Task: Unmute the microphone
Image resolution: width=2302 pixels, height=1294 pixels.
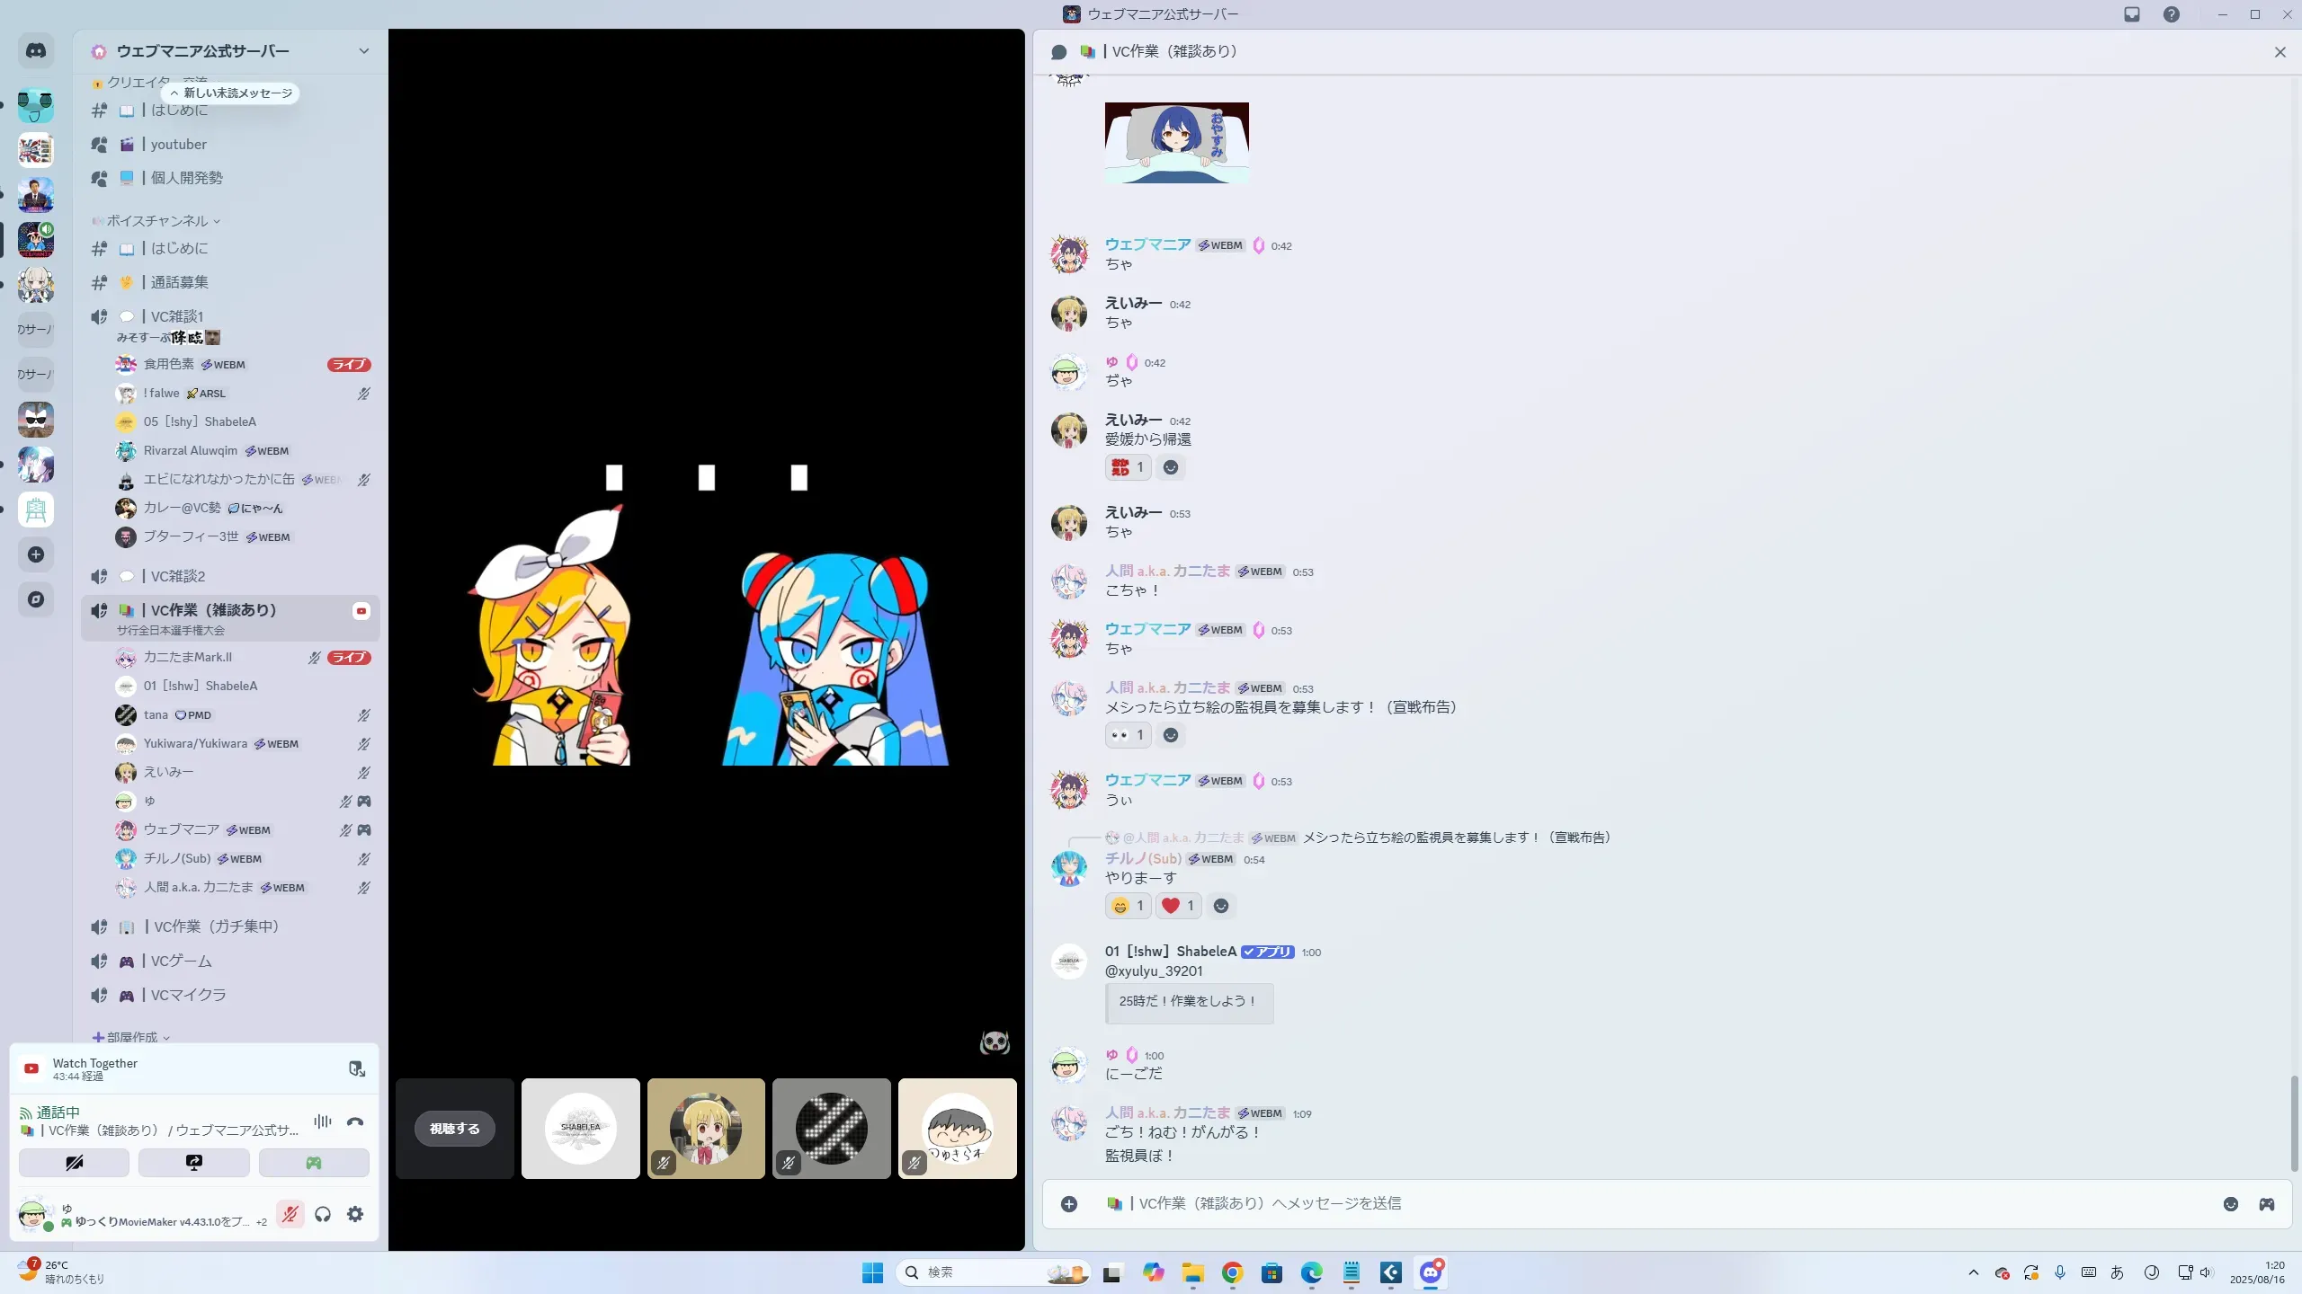Action: coord(290,1215)
